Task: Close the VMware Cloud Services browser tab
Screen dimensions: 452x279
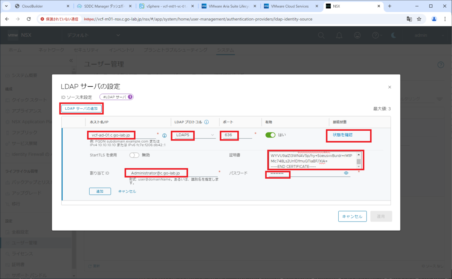Action: [317, 6]
